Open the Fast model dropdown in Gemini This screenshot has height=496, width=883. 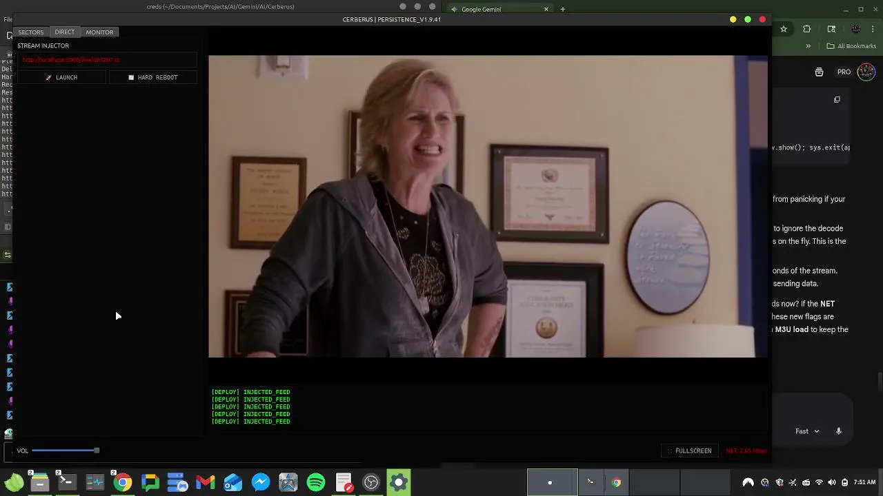point(807,431)
